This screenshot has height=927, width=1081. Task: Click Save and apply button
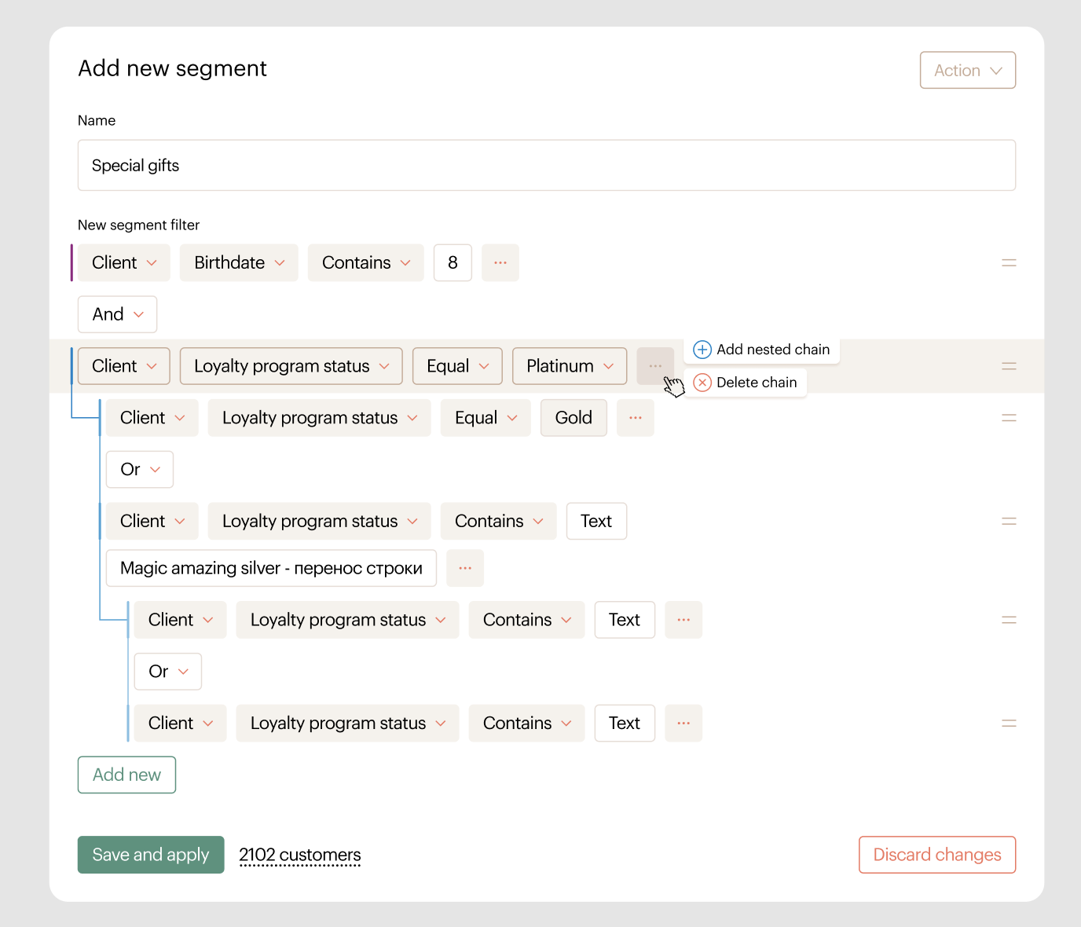(151, 855)
